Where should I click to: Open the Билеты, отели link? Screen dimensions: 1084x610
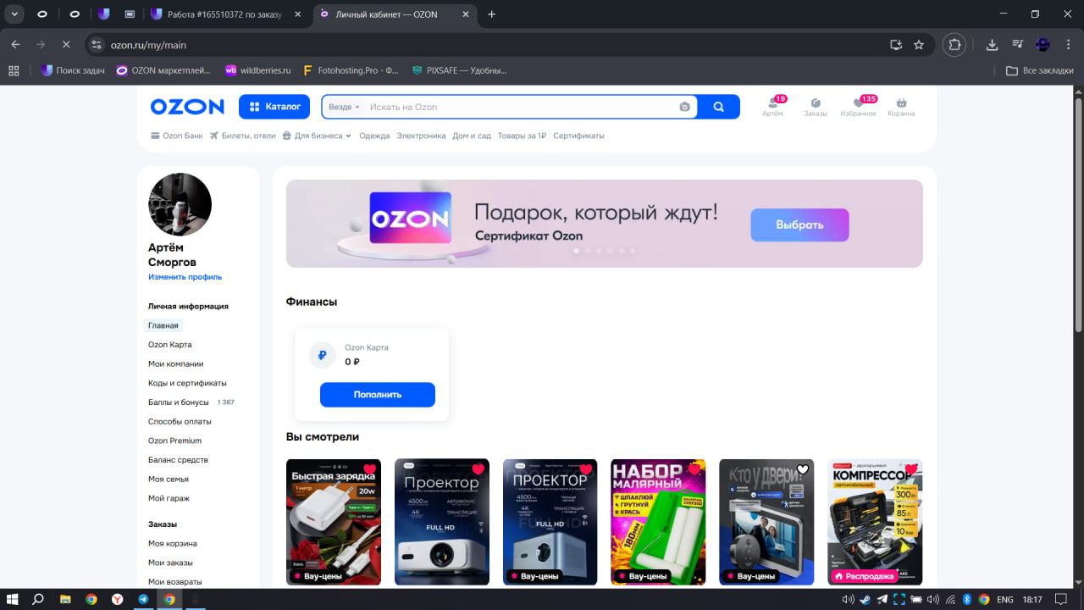click(x=242, y=136)
